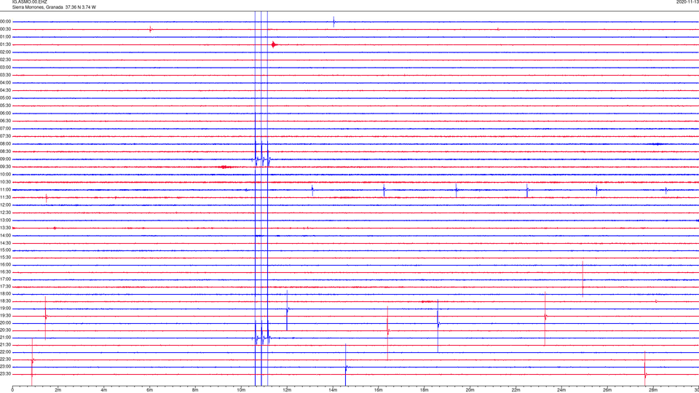Pick the 09:30 time label
The width and height of the screenshot is (699, 393).
point(6,167)
